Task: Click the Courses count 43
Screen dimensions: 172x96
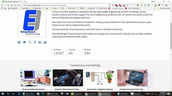Action: point(71,53)
